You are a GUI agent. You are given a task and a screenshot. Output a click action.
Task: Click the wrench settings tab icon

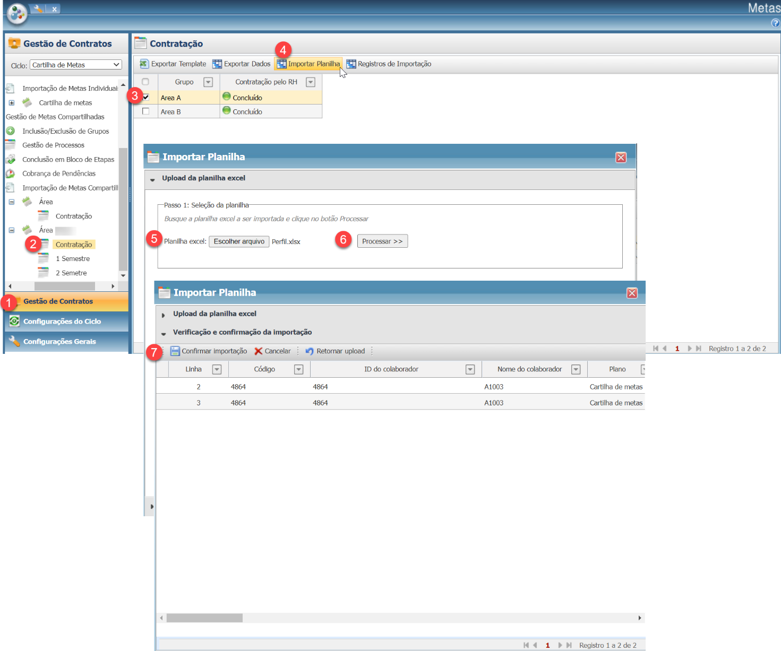(38, 8)
